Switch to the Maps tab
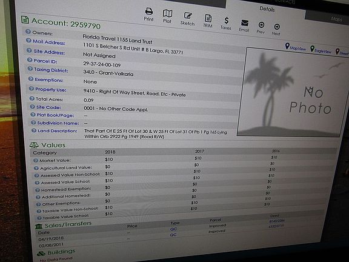This screenshot has width=349, height=262. (x=336, y=19)
